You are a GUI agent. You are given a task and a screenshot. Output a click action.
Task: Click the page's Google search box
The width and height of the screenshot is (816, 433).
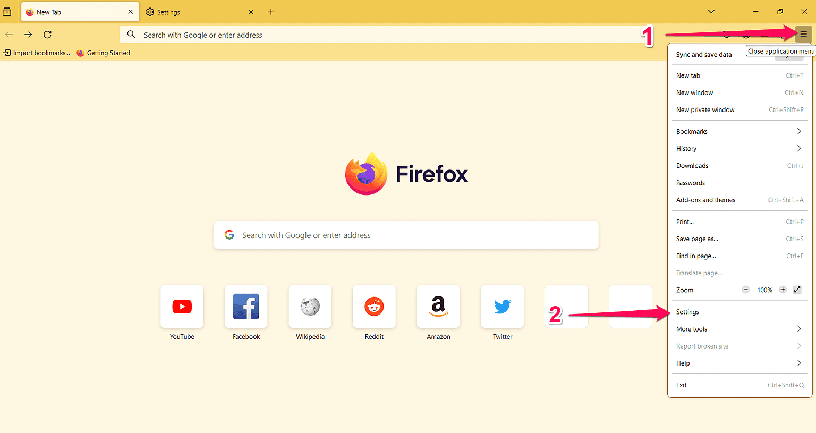click(406, 235)
